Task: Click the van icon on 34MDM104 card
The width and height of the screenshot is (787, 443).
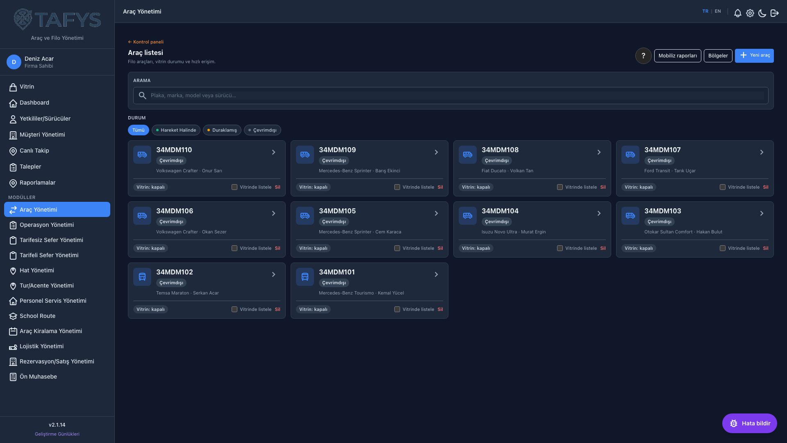Action: point(468,216)
